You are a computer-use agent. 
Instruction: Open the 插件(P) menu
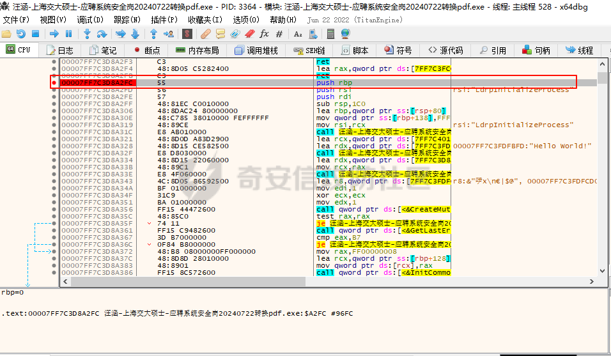[164, 20]
